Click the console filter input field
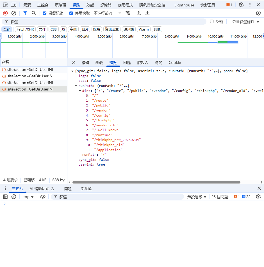The width and height of the screenshot is (264, 267). coord(117,197)
